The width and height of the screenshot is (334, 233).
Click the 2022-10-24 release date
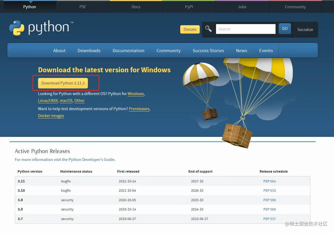127,181
